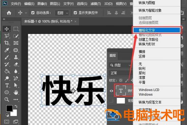Open the Edit Toolbar three-dots icon

pyautogui.click(x=16, y=100)
